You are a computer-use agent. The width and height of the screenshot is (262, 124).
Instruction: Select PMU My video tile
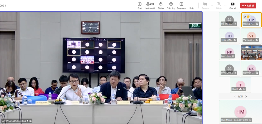coord(251,52)
